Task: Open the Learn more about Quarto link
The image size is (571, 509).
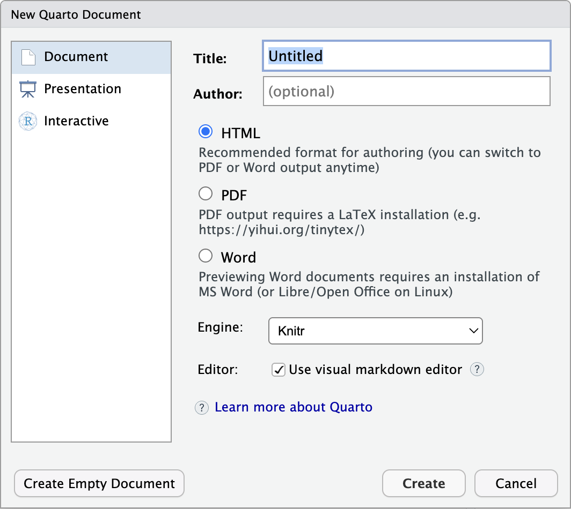Action: click(293, 407)
